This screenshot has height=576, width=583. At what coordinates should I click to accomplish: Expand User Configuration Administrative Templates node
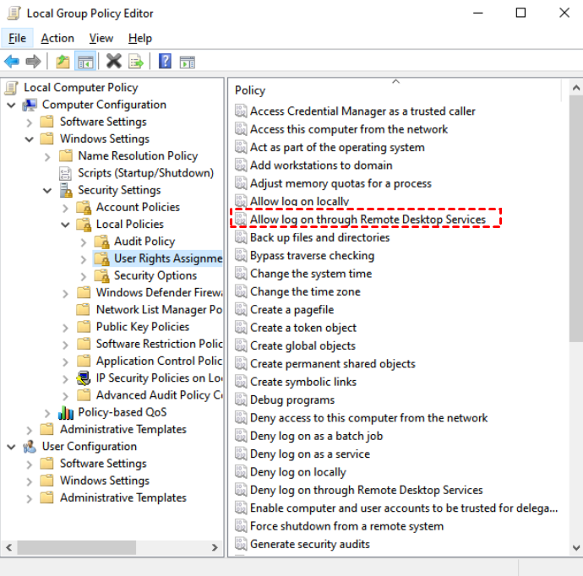pos(30,498)
